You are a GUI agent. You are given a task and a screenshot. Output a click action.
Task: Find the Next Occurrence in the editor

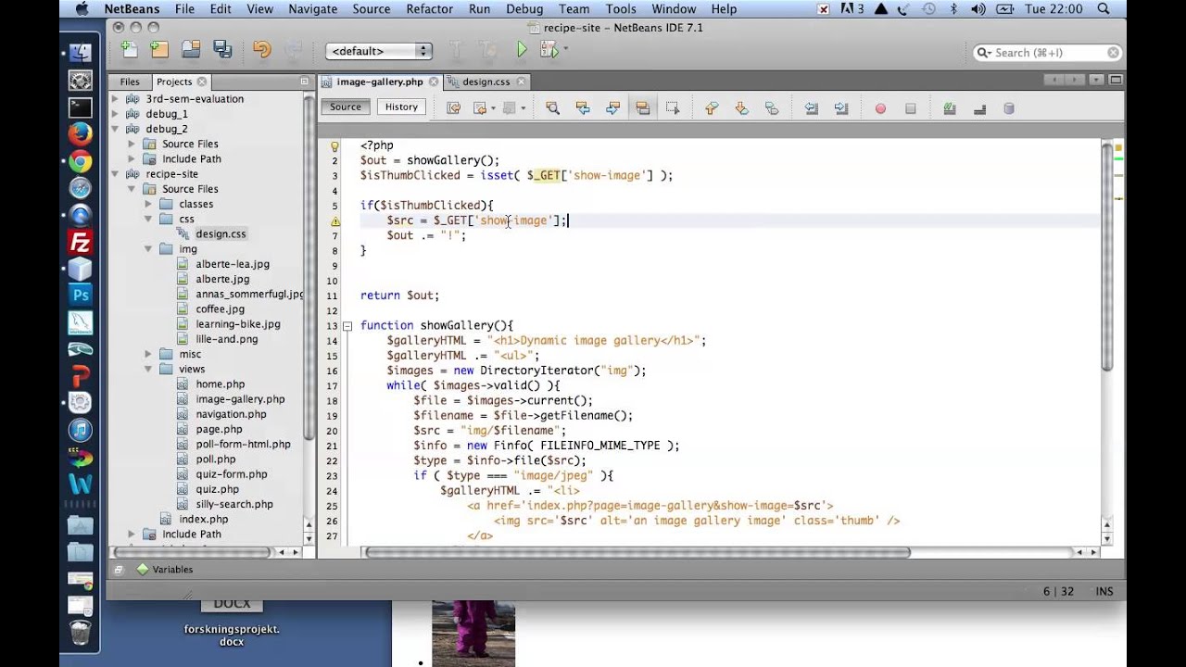click(612, 108)
